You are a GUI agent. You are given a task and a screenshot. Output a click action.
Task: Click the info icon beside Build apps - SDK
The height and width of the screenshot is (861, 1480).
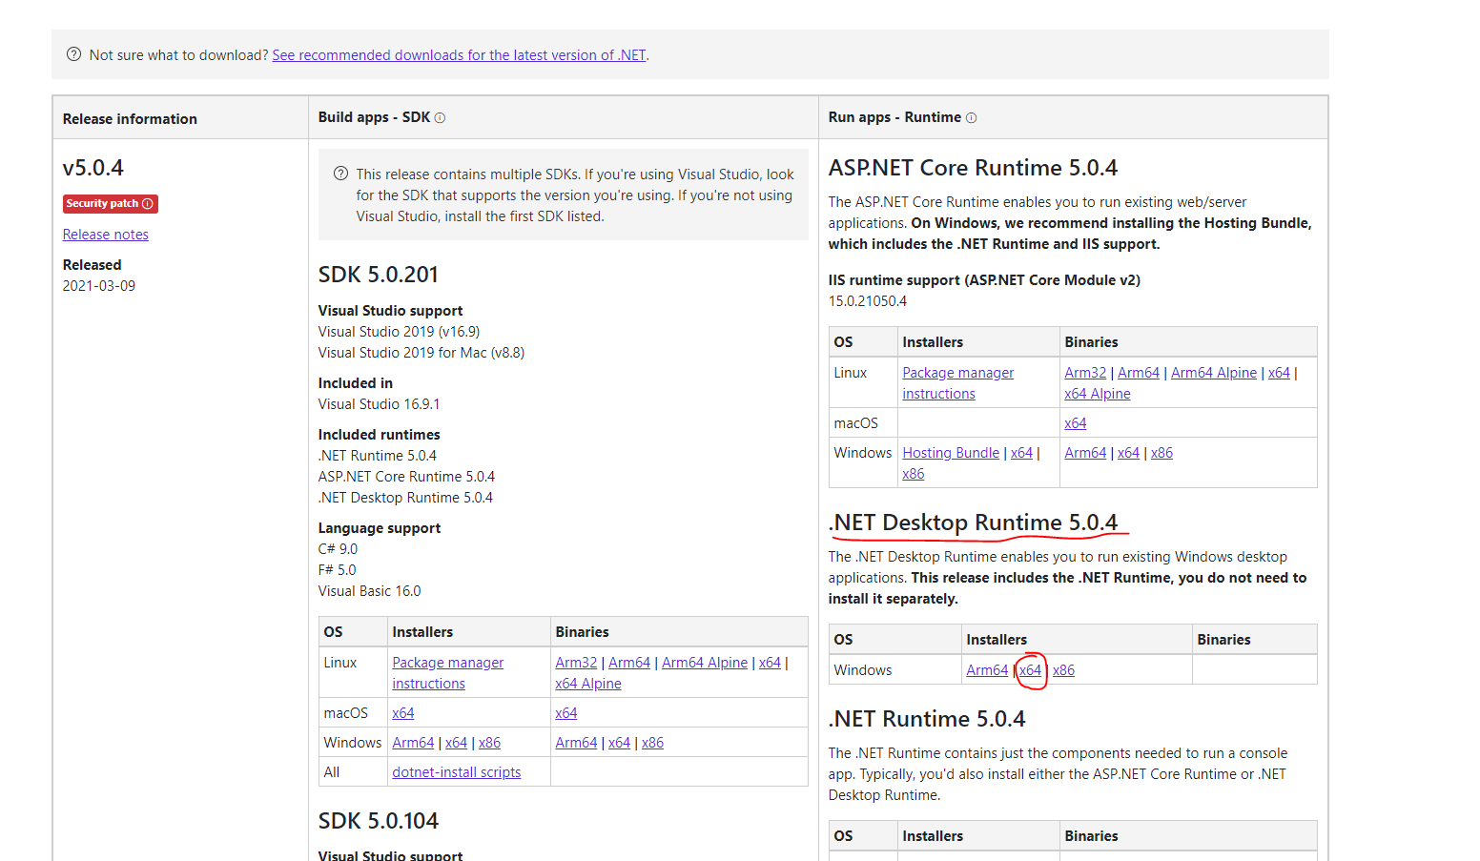tap(440, 118)
